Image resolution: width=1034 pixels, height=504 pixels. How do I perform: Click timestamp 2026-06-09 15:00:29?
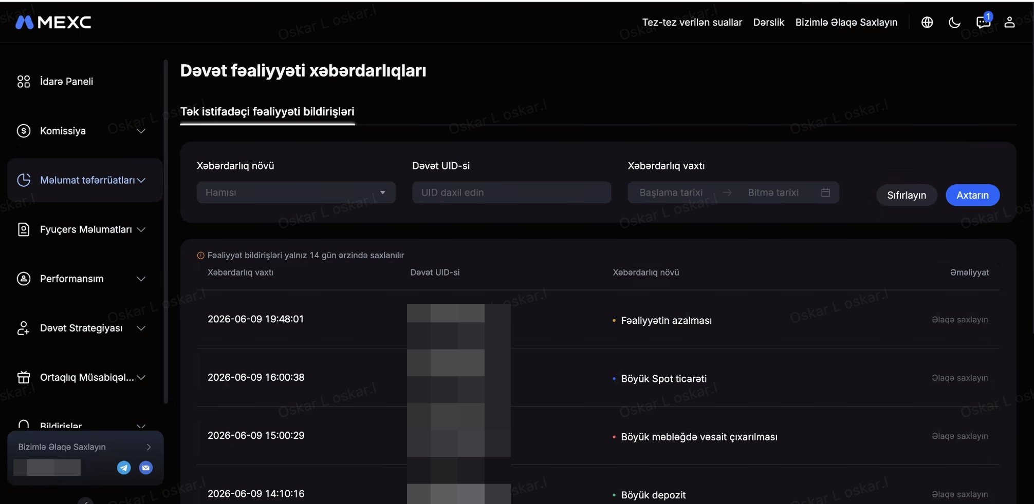pos(256,435)
